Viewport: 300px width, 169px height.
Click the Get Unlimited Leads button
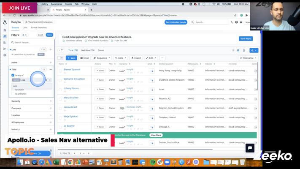point(176,22)
